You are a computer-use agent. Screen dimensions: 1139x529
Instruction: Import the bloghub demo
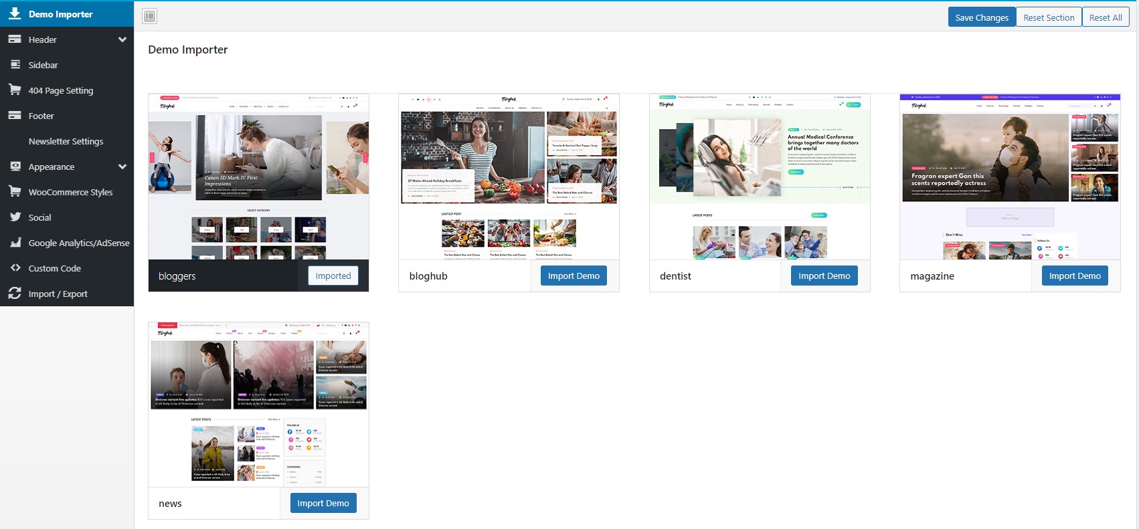point(574,276)
